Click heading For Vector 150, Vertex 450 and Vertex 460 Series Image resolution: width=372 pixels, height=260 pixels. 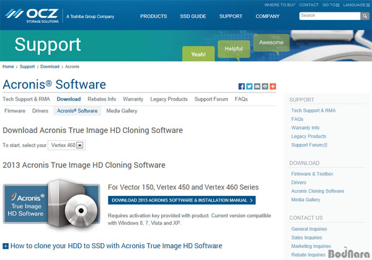pyautogui.click(x=183, y=187)
